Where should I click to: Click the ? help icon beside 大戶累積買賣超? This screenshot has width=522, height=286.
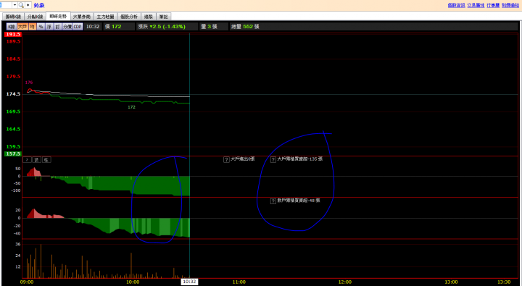point(273,159)
